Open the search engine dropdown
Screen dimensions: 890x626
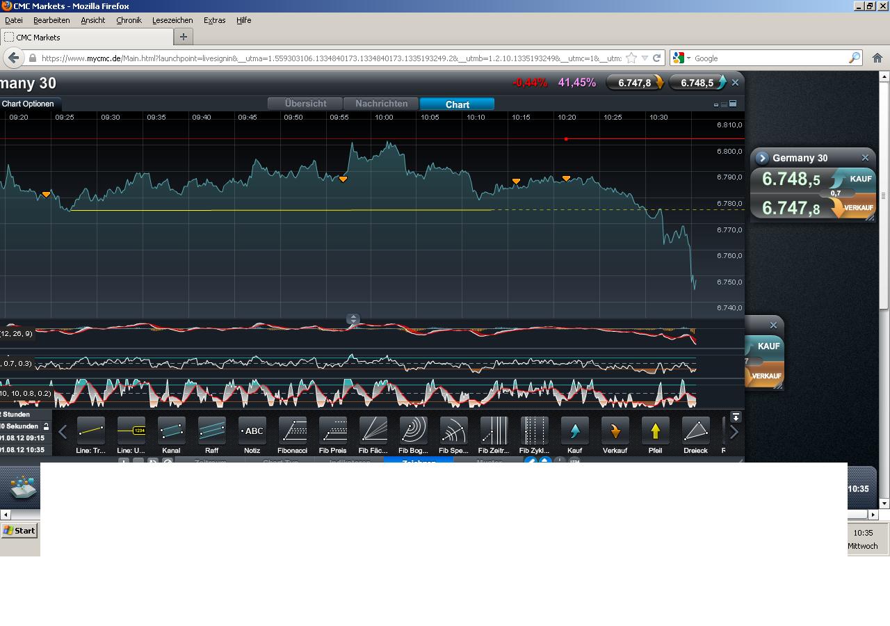(x=682, y=58)
